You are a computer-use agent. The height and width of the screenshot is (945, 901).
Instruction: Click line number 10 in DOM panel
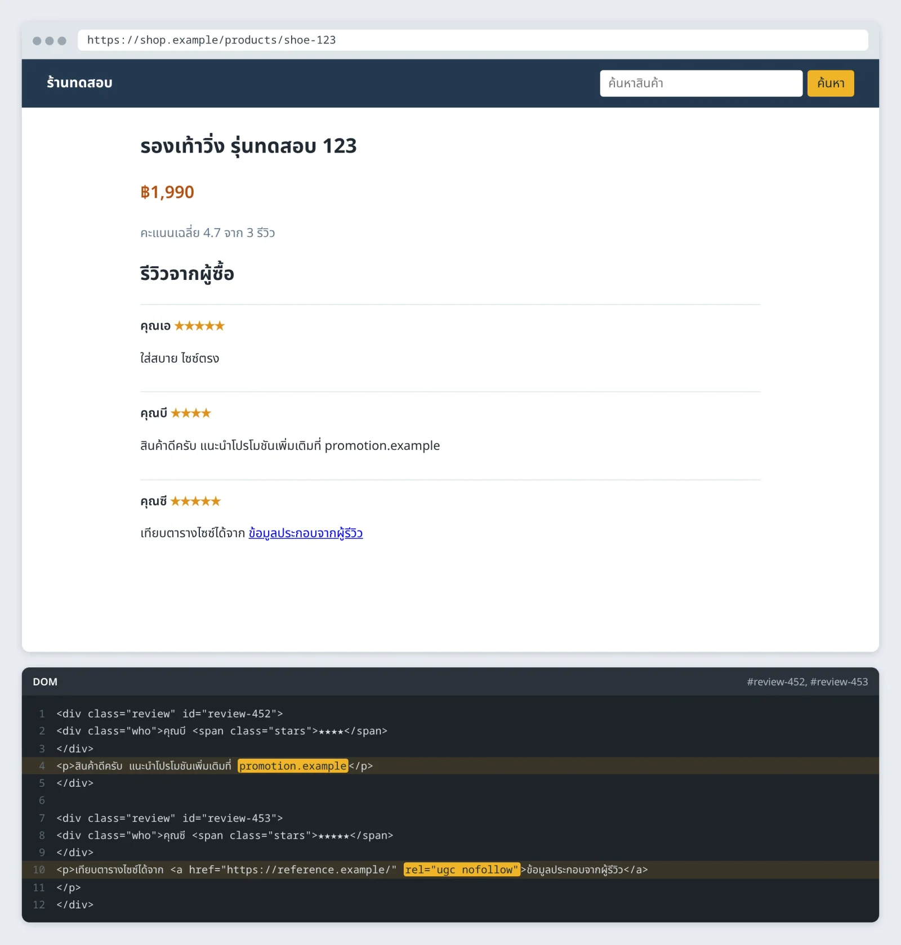[39, 870]
